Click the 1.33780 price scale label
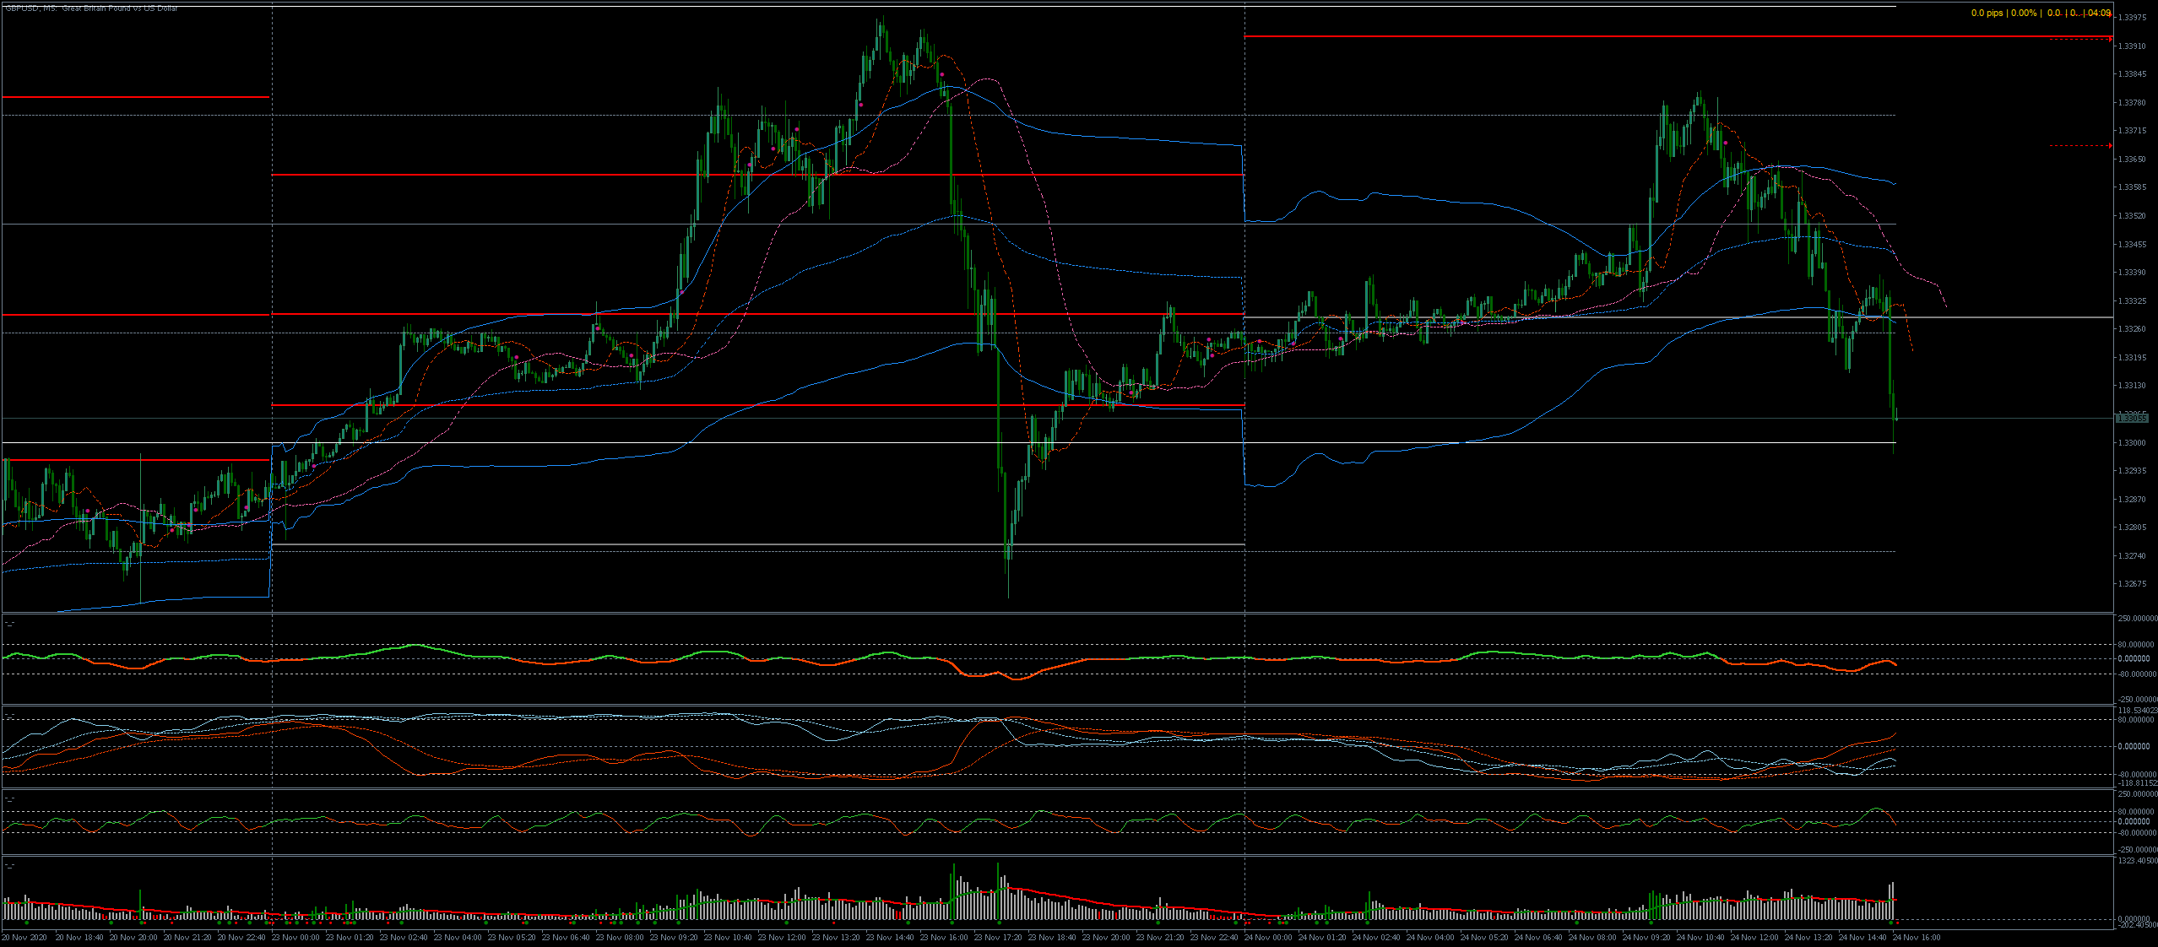The height and width of the screenshot is (947, 2158). [x=2133, y=103]
